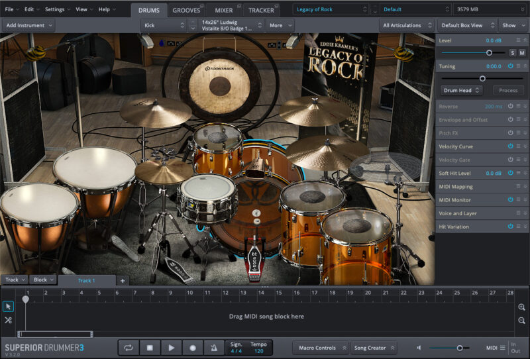The height and width of the screenshot is (359, 530).
Task: Start playback with the play button
Action: tap(171, 348)
